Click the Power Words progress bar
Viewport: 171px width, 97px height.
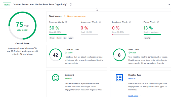click(152, 35)
